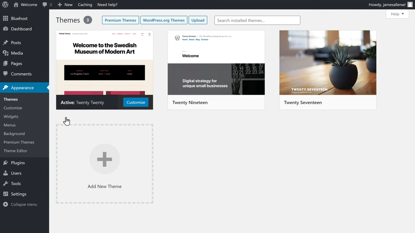Open the Tools menu icon
The image size is (415, 233).
pyautogui.click(x=6, y=183)
